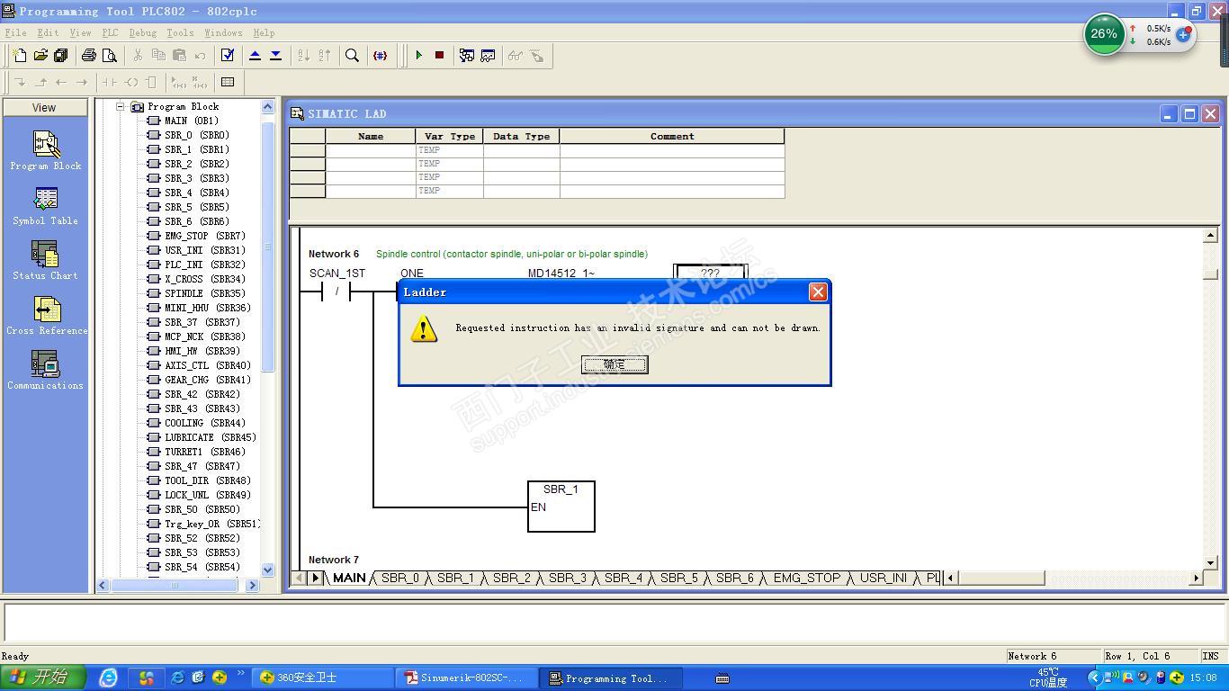The width and height of the screenshot is (1229, 691).
Task: Open Cross Reference in the View bar
Action: [x=45, y=315]
